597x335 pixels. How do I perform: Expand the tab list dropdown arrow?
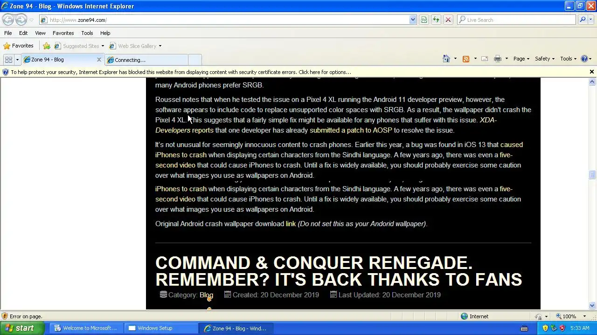(x=17, y=60)
